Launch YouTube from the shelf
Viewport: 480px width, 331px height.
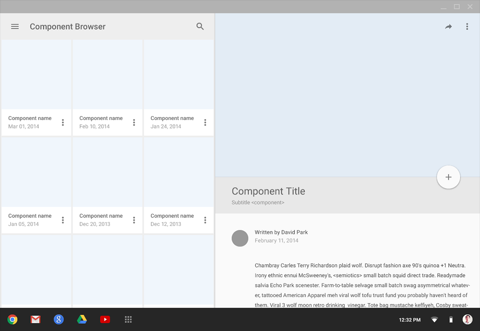click(x=105, y=319)
